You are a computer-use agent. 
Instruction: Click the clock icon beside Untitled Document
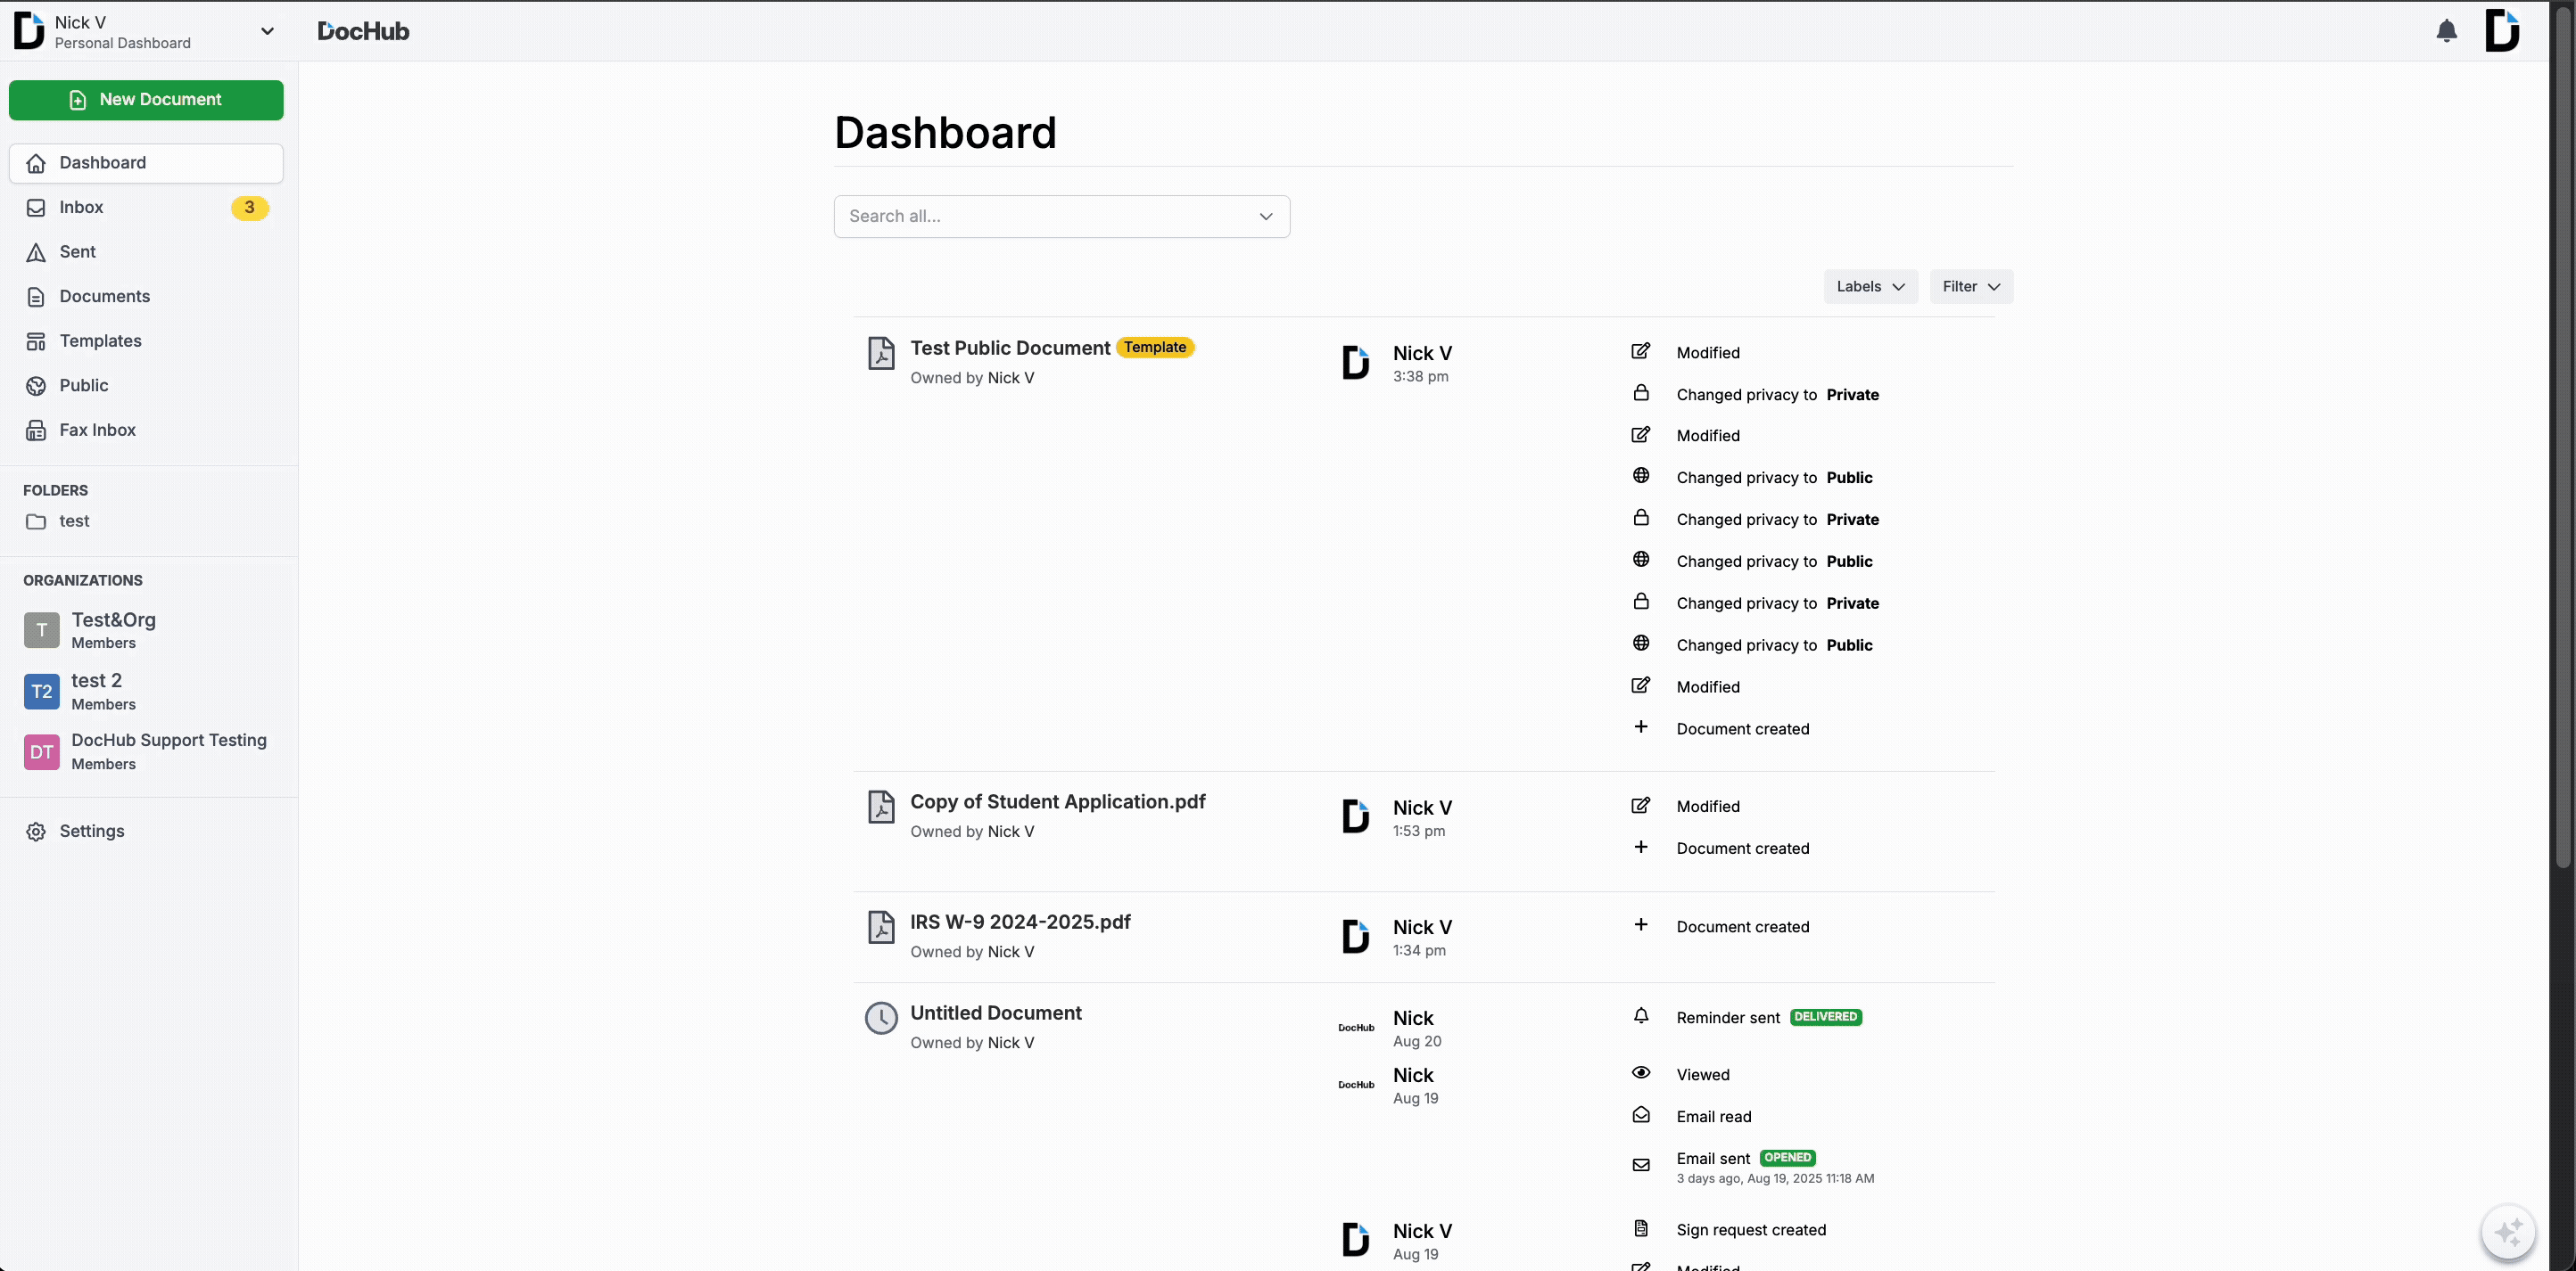(881, 1018)
